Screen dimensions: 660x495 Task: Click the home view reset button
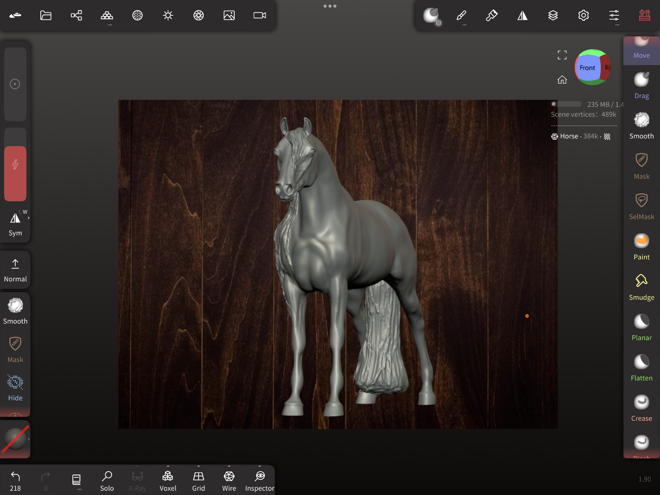coord(562,80)
